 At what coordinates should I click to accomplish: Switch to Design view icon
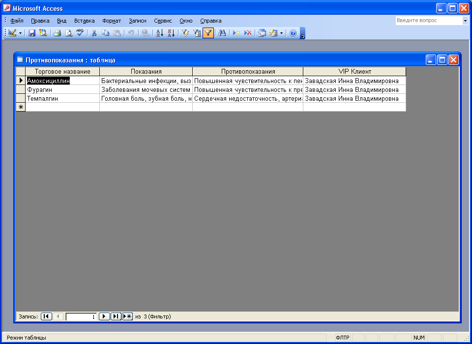(x=12, y=33)
